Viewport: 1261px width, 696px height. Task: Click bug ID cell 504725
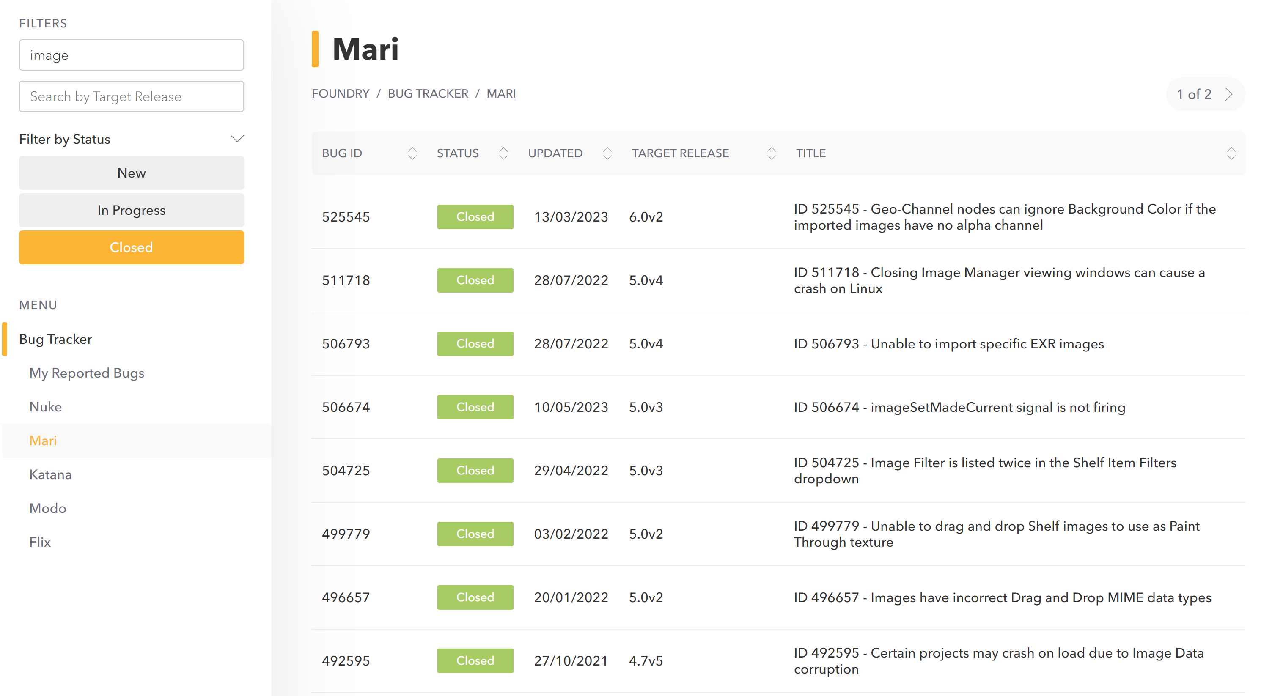pos(346,470)
